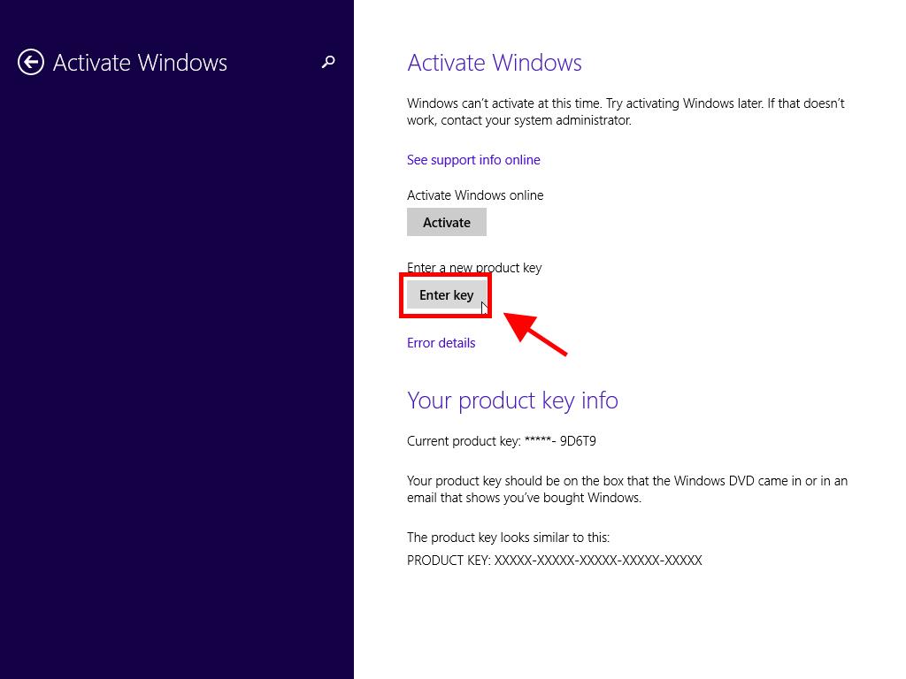Click the Enter a new product key label
This screenshot has width=906, height=679.
click(x=473, y=267)
